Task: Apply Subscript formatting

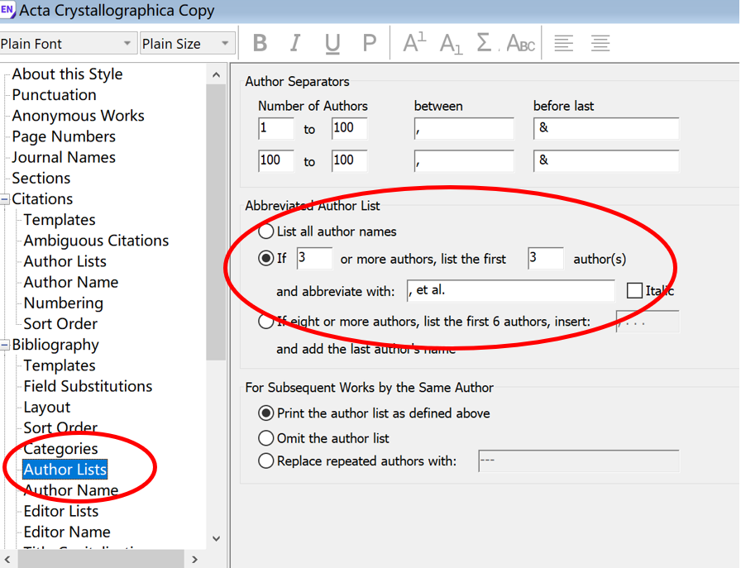Action: pos(451,44)
